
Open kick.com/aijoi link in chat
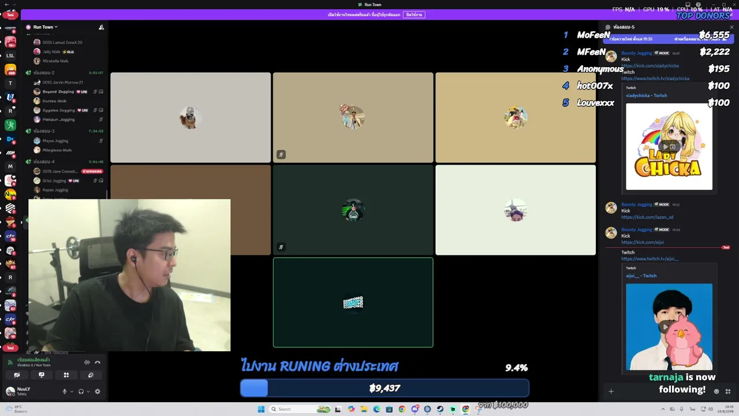(643, 242)
